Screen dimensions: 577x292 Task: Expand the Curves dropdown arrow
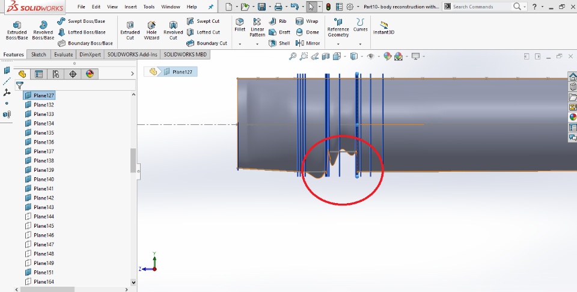(360, 44)
